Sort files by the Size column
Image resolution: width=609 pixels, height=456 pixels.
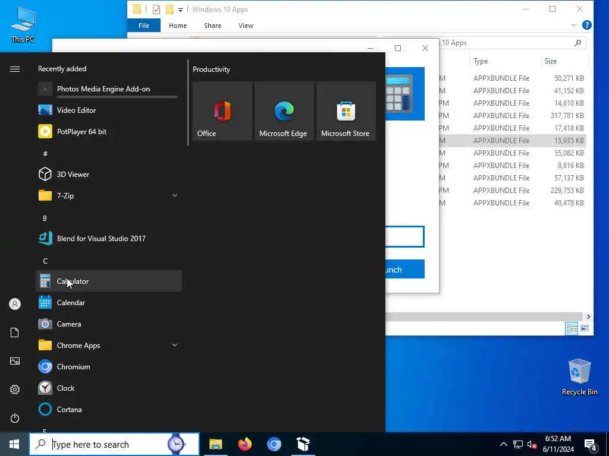pyautogui.click(x=564, y=61)
